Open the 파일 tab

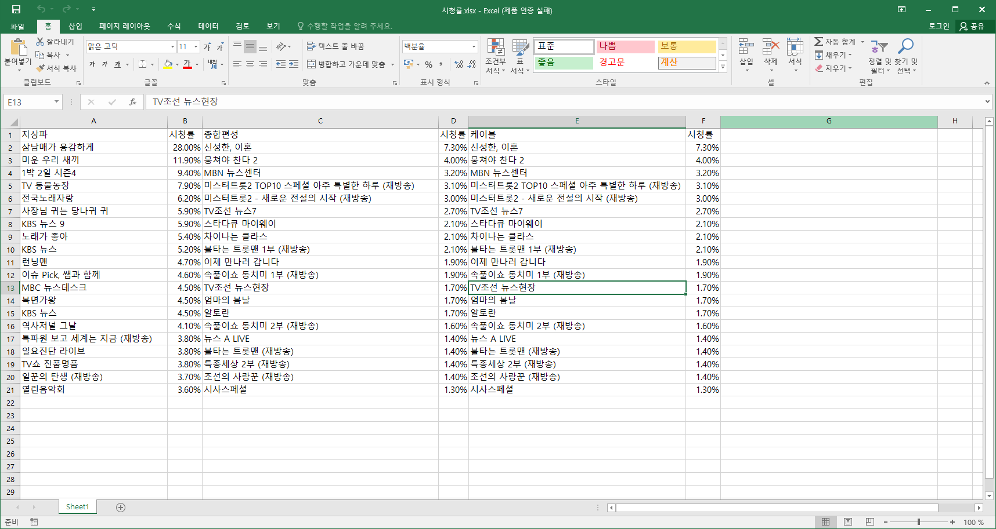tap(17, 26)
